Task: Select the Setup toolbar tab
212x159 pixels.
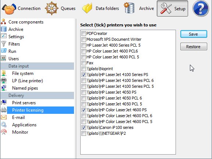Action: [x=172, y=8]
